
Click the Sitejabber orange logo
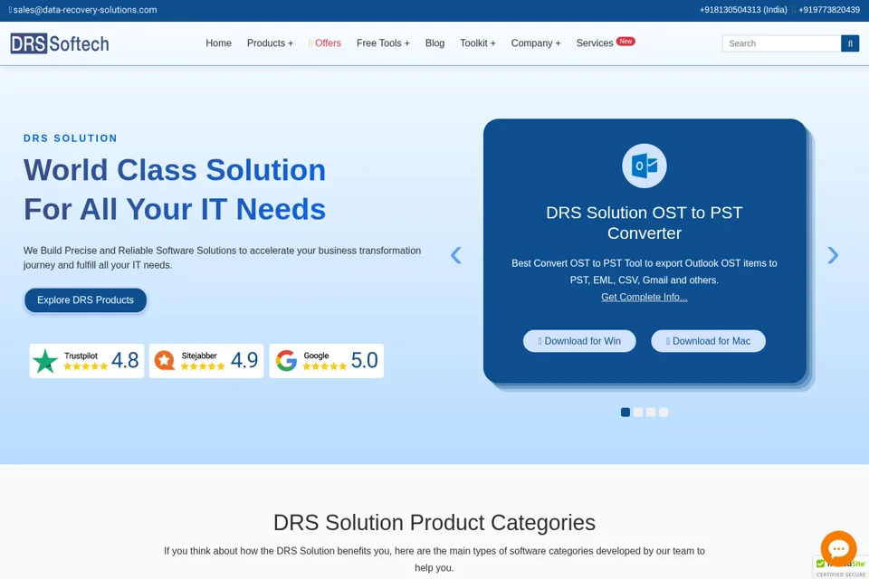pos(164,361)
